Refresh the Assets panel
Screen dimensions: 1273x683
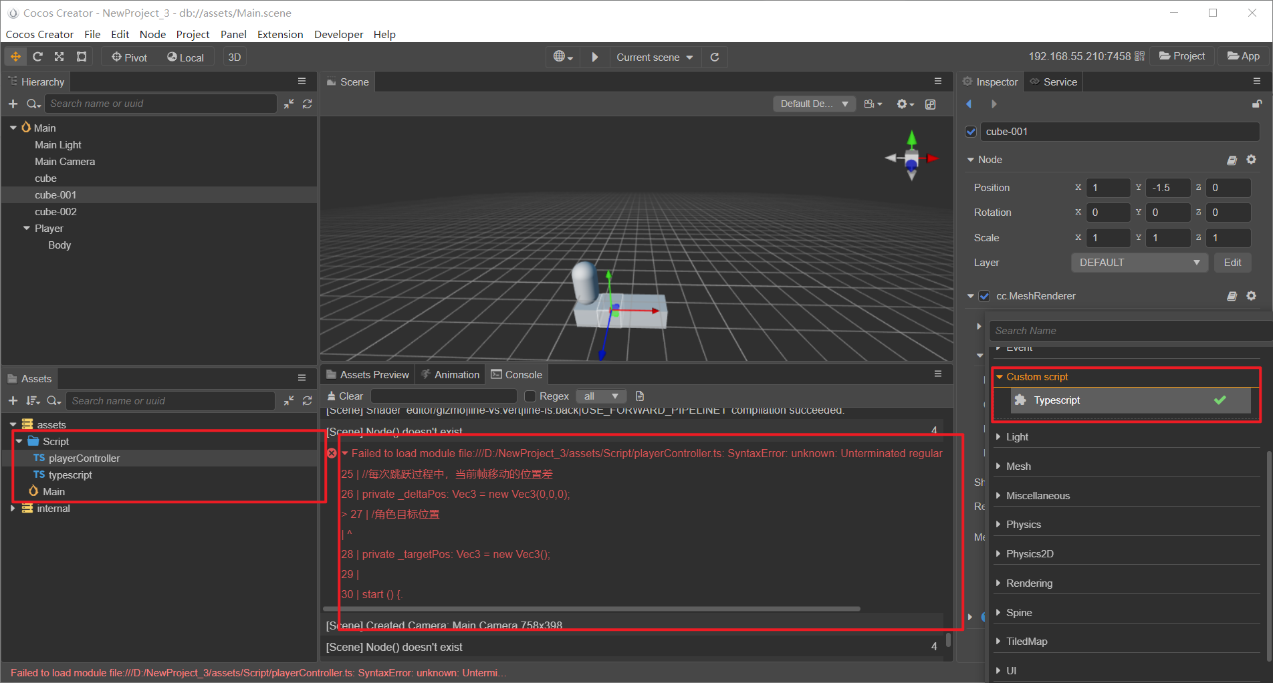[308, 401]
